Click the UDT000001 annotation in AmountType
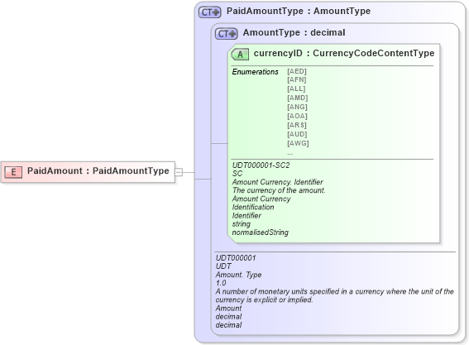 (x=236, y=258)
